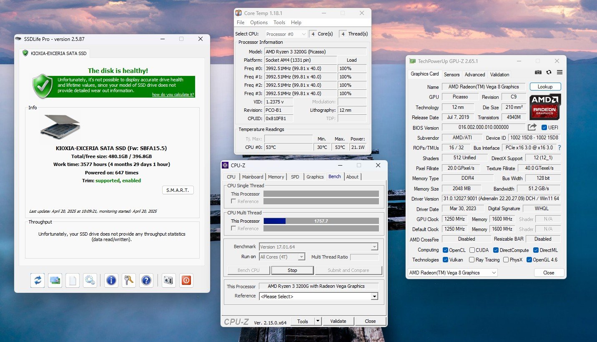Tick the Multi Thread Reference checkbox in CPU-Z
Image resolution: width=597 pixels, height=342 pixels.
coord(233,229)
